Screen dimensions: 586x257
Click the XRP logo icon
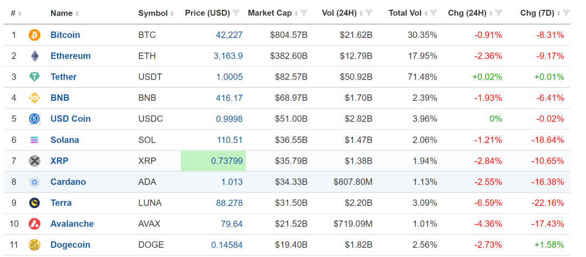click(34, 161)
